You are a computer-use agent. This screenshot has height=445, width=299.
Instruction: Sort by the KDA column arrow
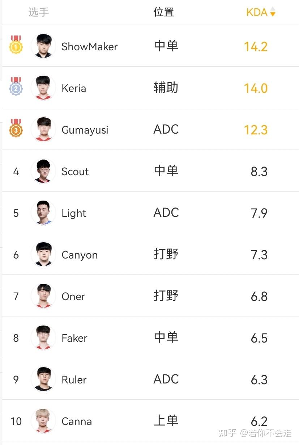pyautogui.click(x=273, y=12)
